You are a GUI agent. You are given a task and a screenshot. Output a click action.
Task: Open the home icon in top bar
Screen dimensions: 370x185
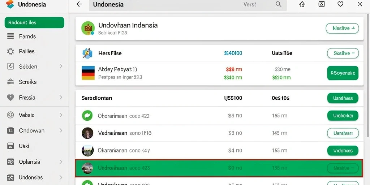tap(302, 4)
